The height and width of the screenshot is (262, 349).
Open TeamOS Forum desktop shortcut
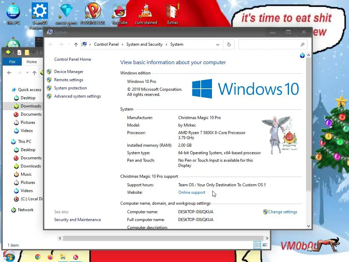click(40, 16)
